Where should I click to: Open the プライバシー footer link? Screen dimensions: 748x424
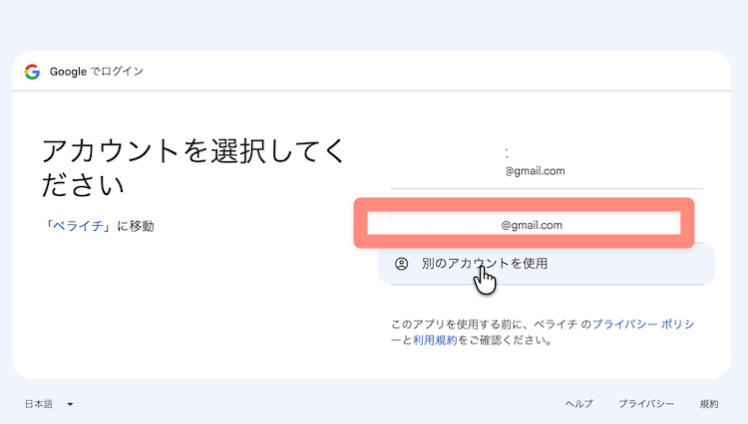click(646, 404)
